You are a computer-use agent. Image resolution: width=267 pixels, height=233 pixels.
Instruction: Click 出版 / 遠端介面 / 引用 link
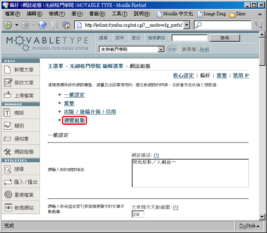[90, 112]
